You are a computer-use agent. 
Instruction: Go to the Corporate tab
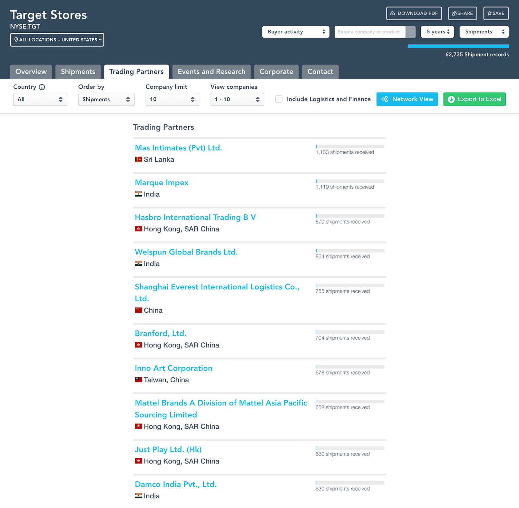(x=276, y=72)
